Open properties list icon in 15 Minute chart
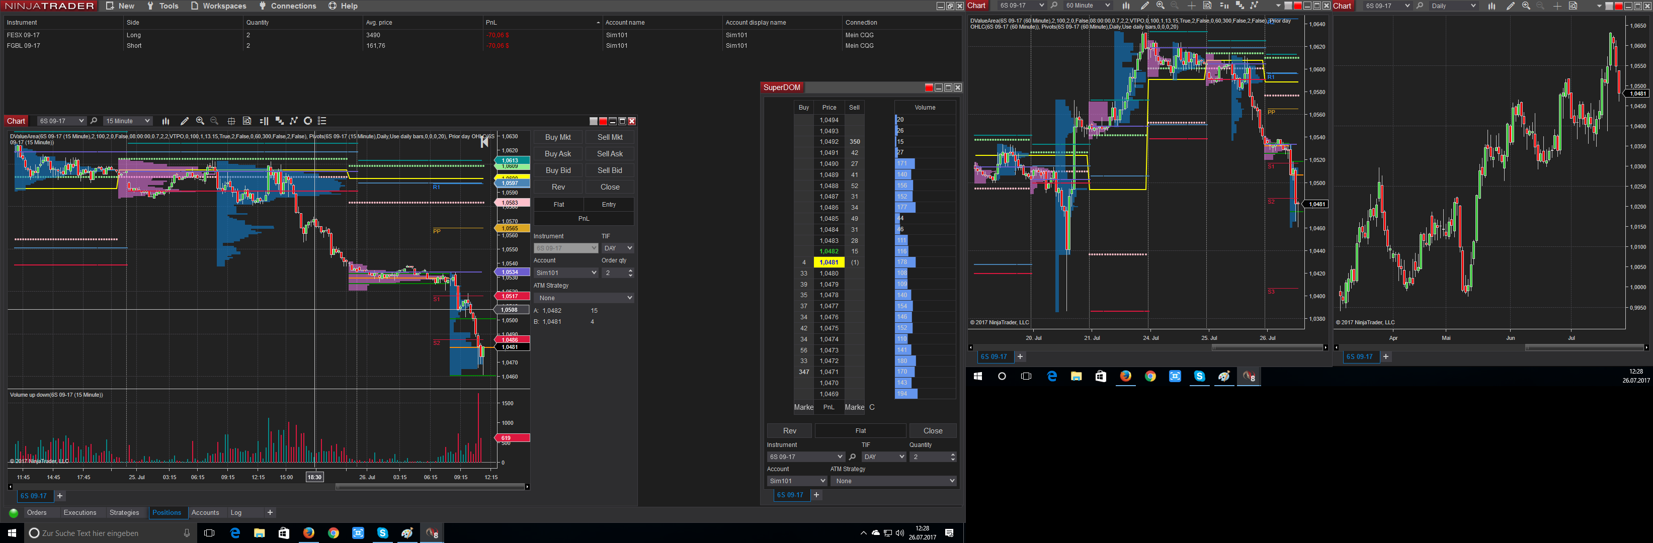This screenshot has width=1653, height=543. [322, 121]
